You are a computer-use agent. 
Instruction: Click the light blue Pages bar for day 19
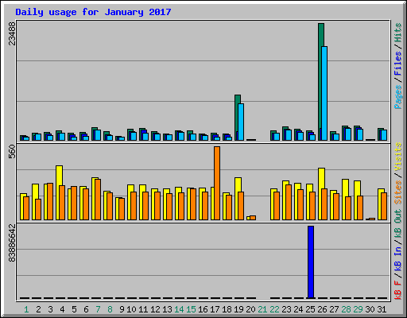click(x=241, y=122)
